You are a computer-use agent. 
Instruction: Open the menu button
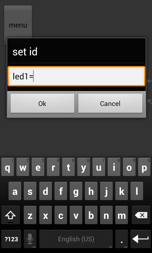point(18,25)
